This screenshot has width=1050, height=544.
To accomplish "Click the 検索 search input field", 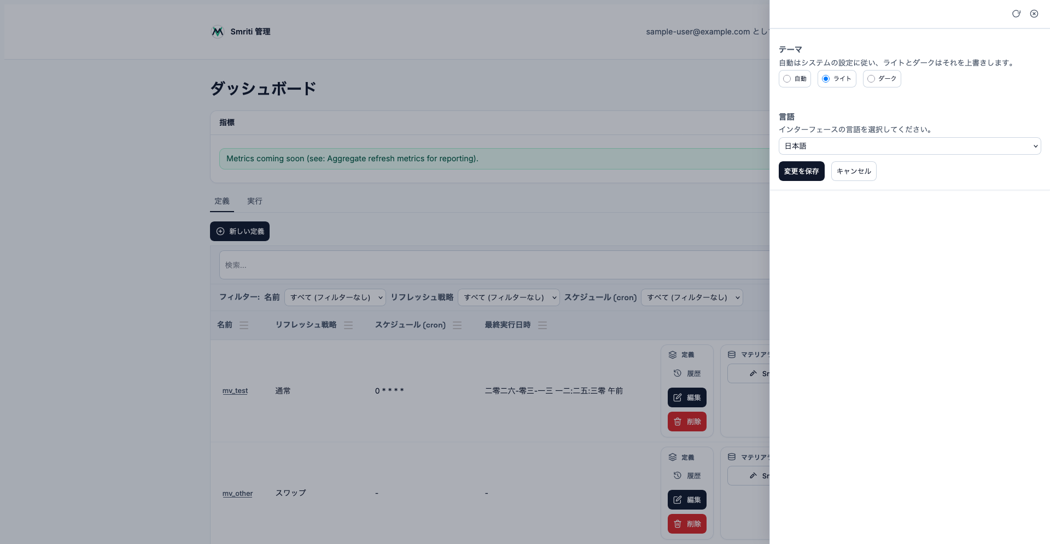I will click(x=492, y=265).
